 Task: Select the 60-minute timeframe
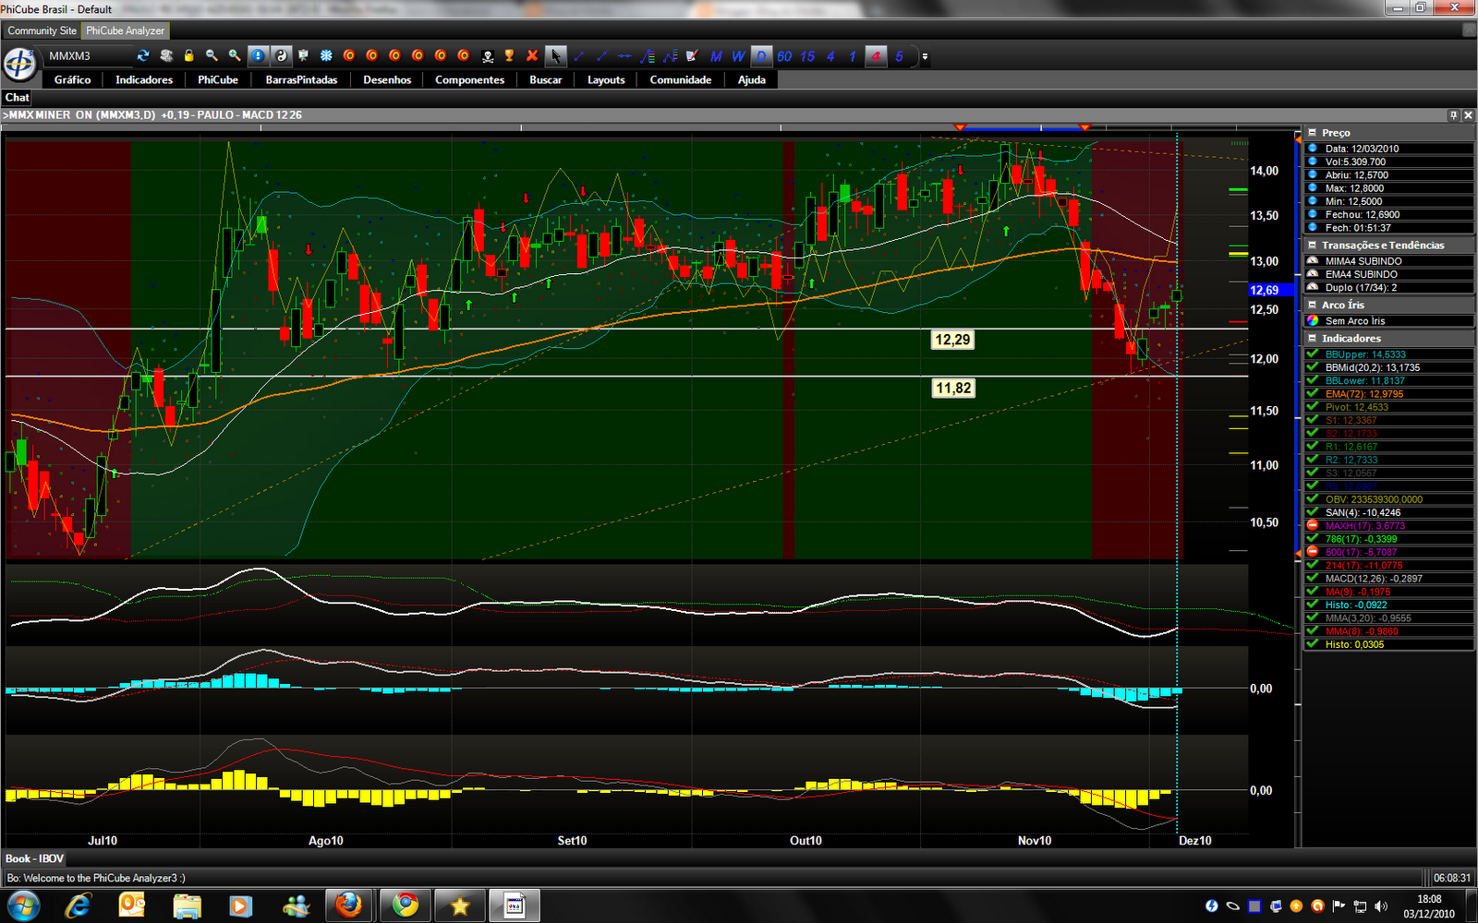tap(784, 56)
